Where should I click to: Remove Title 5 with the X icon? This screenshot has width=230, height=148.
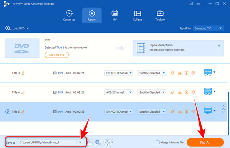pos(223,106)
